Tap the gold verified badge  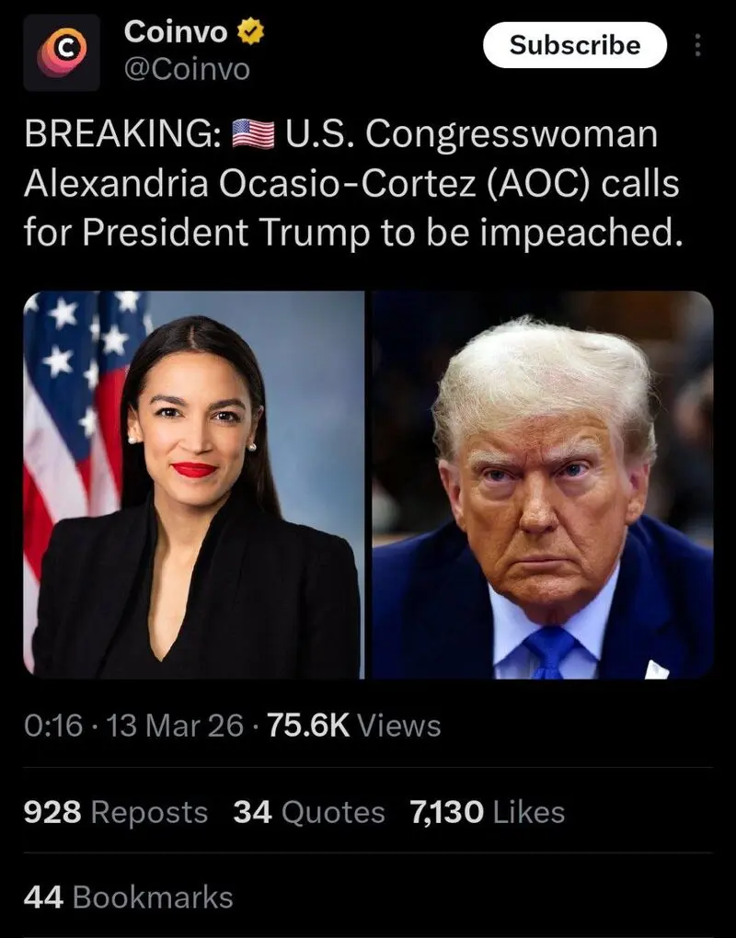251,31
